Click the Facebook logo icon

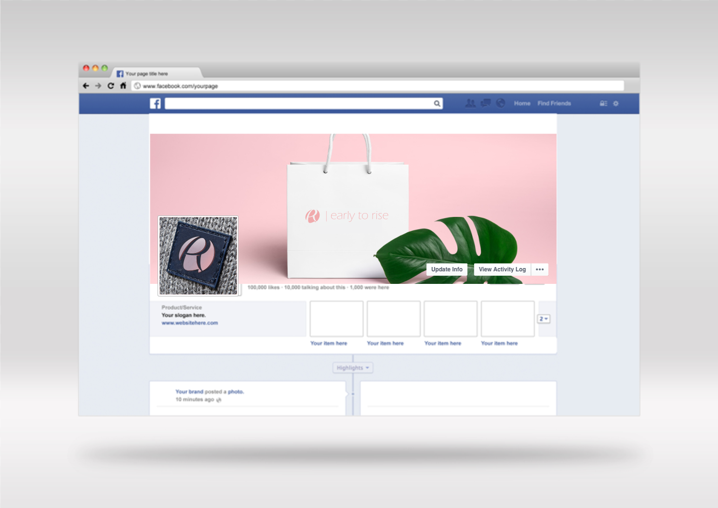(x=155, y=104)
